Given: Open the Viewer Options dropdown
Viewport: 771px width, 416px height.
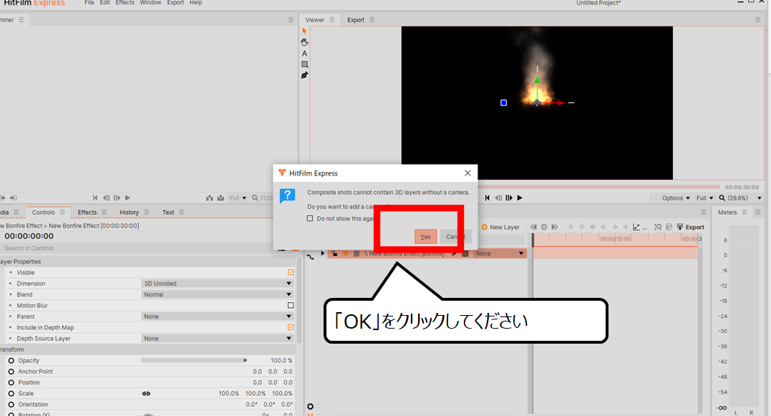Looking at the screenshot, I should (x=676, y=198).
